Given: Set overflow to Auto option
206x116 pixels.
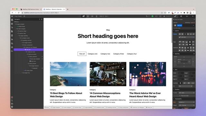Looking at the screenshot, I should [x=193, y=83].
